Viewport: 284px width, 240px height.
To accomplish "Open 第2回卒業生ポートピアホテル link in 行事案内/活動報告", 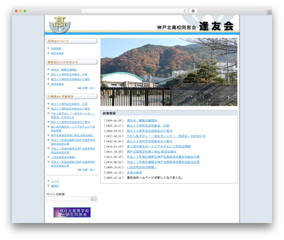I will [73, 129].
